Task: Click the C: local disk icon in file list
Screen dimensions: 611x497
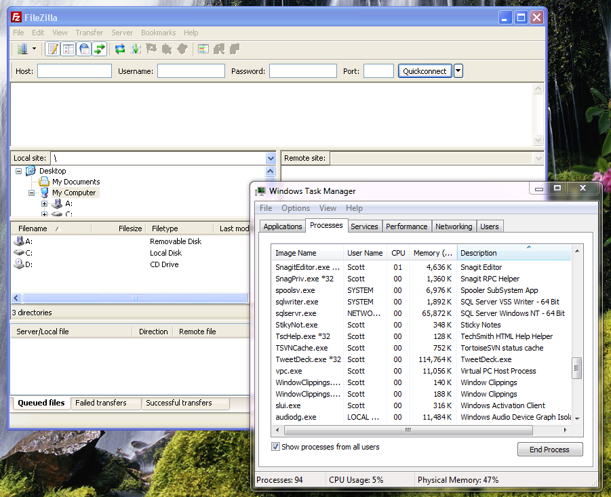Action: 19,253
